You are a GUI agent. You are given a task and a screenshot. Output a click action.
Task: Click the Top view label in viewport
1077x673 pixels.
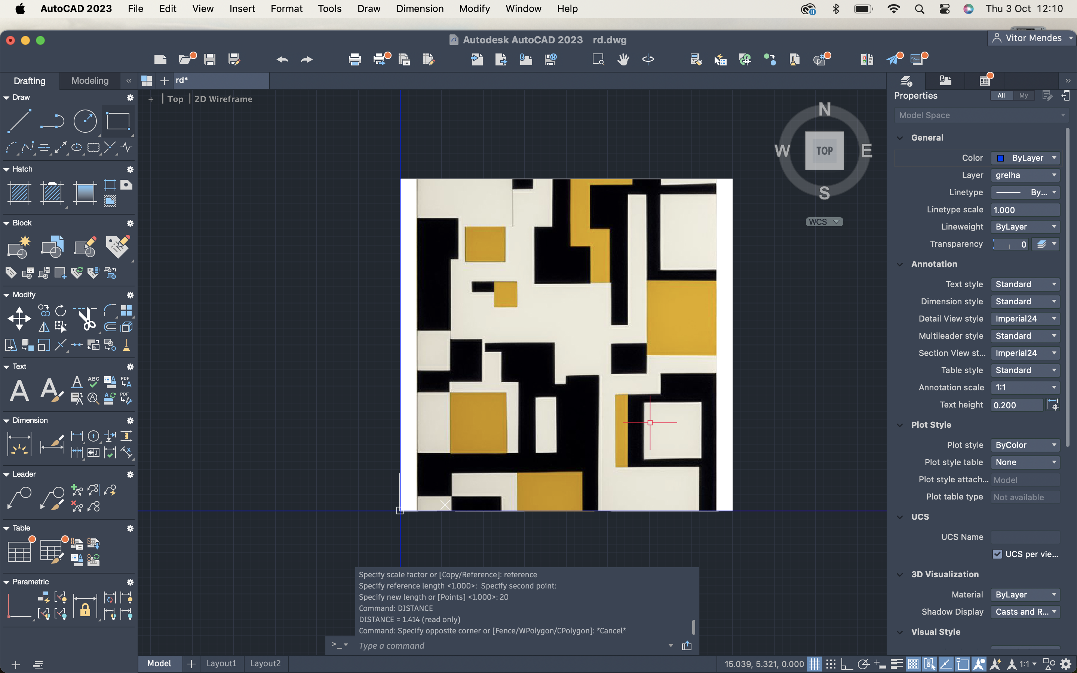pos(175,99)
